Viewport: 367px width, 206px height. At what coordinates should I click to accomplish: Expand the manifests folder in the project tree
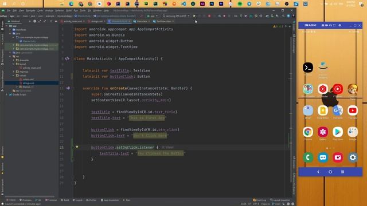click(10, 30)
